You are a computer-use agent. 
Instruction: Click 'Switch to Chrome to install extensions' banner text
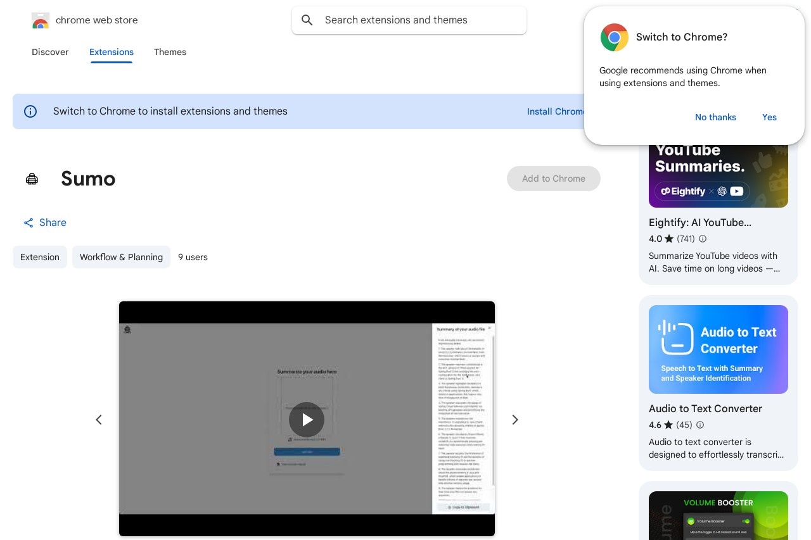pyautogui.click(x=170, y=111)
